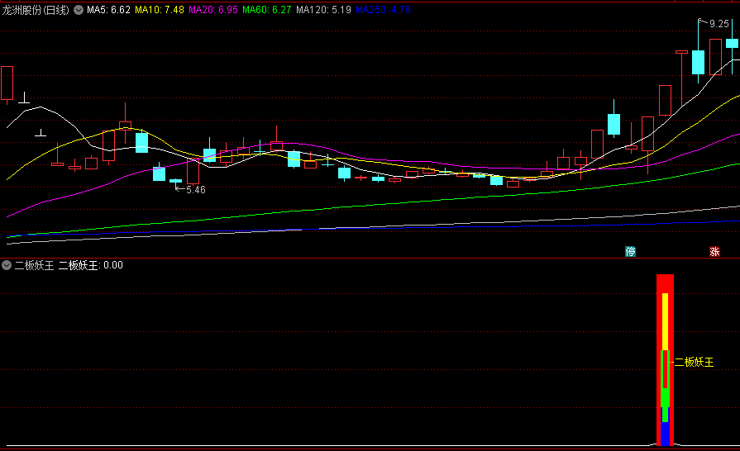
Task: Click the 二板妖王: 0.00 indicator value
Action: 91,265
